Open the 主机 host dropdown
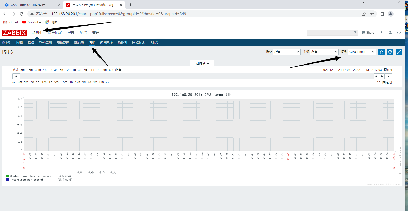408x211 pixels. coord(324,52)
